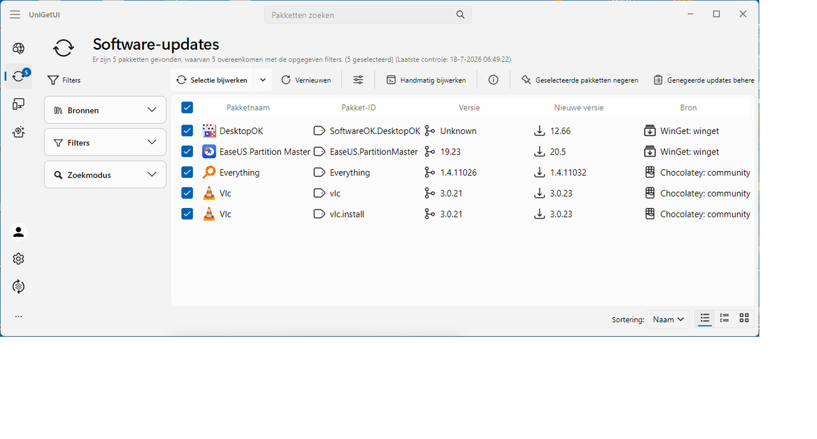Click VLC cone icon for vlc.install row
Screen dimensions: 817x439
(x=209, y=214)
